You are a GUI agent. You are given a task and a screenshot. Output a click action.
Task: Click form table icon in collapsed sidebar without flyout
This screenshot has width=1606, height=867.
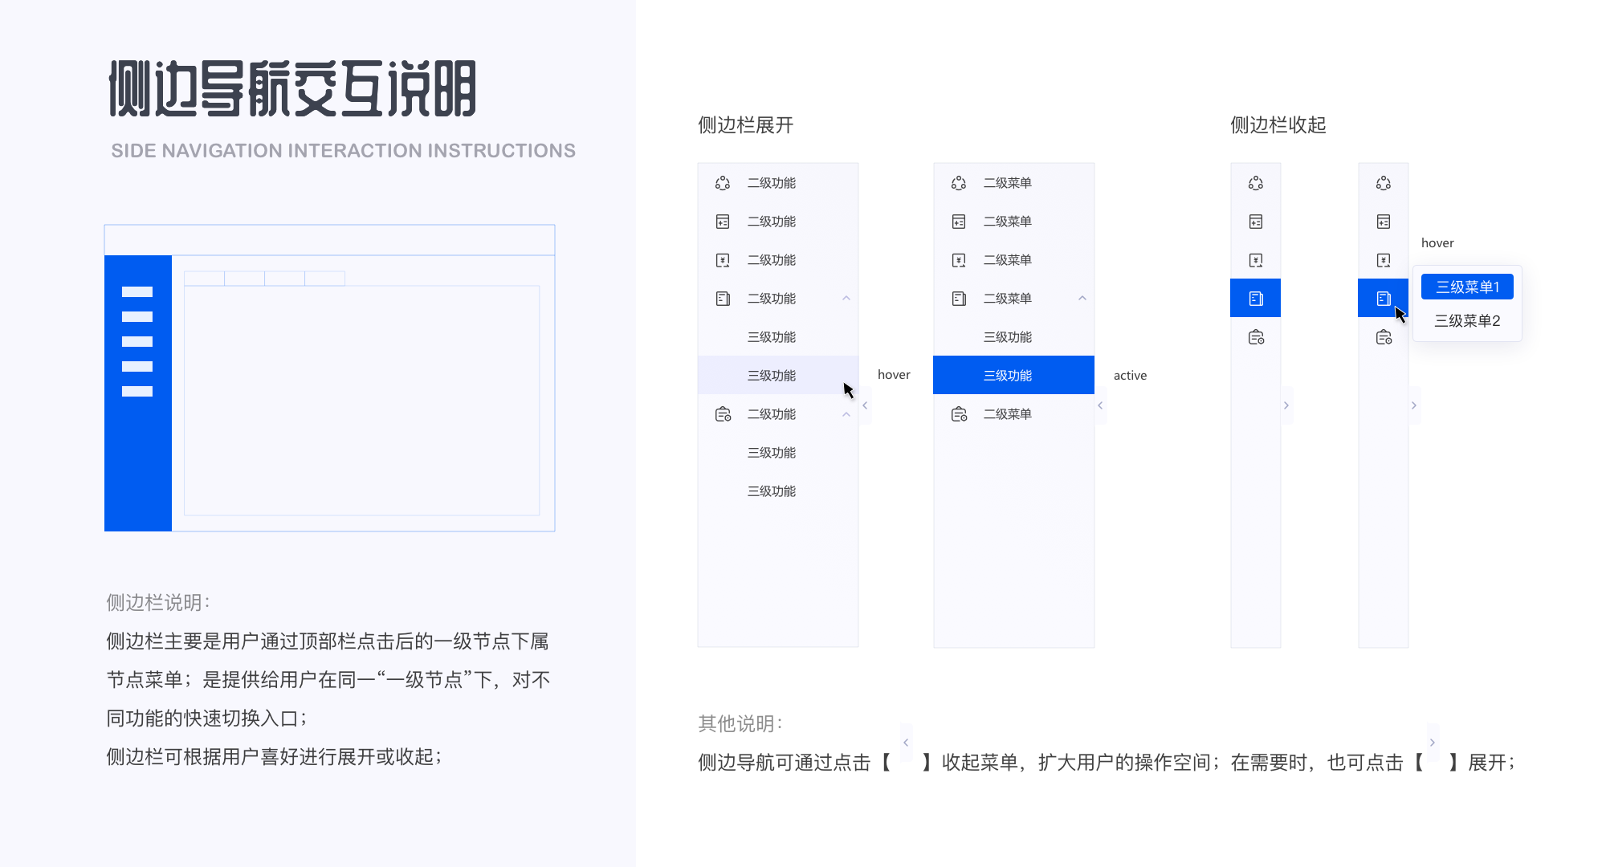tap(1256, 222)
